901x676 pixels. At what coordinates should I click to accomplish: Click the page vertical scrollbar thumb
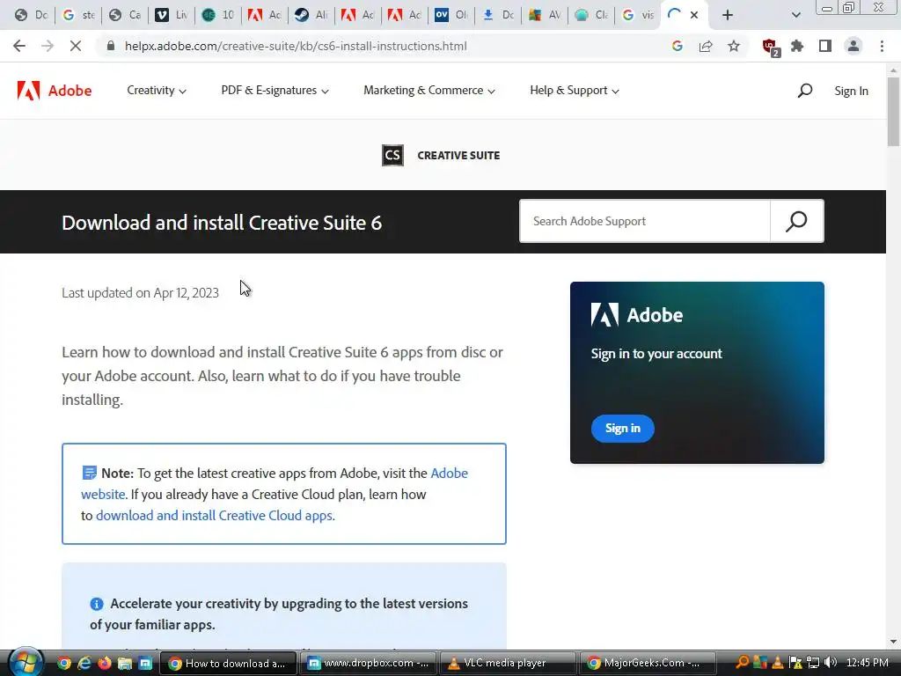[x=893, y=112]
